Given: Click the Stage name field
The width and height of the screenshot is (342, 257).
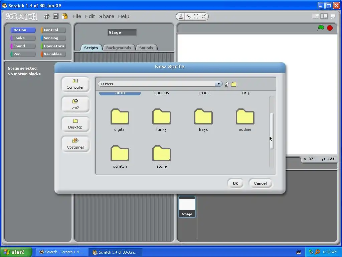Looking at the screenshot, I should click(122, 32).
